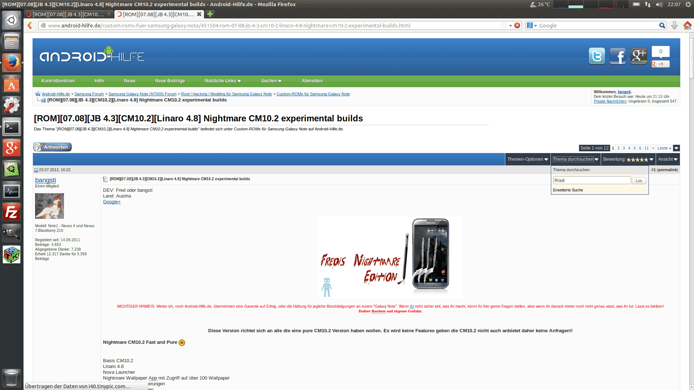Viewport: 694px width, 390px height.
Task: Click the thread search text field
Action: click(x=592, y=181)
